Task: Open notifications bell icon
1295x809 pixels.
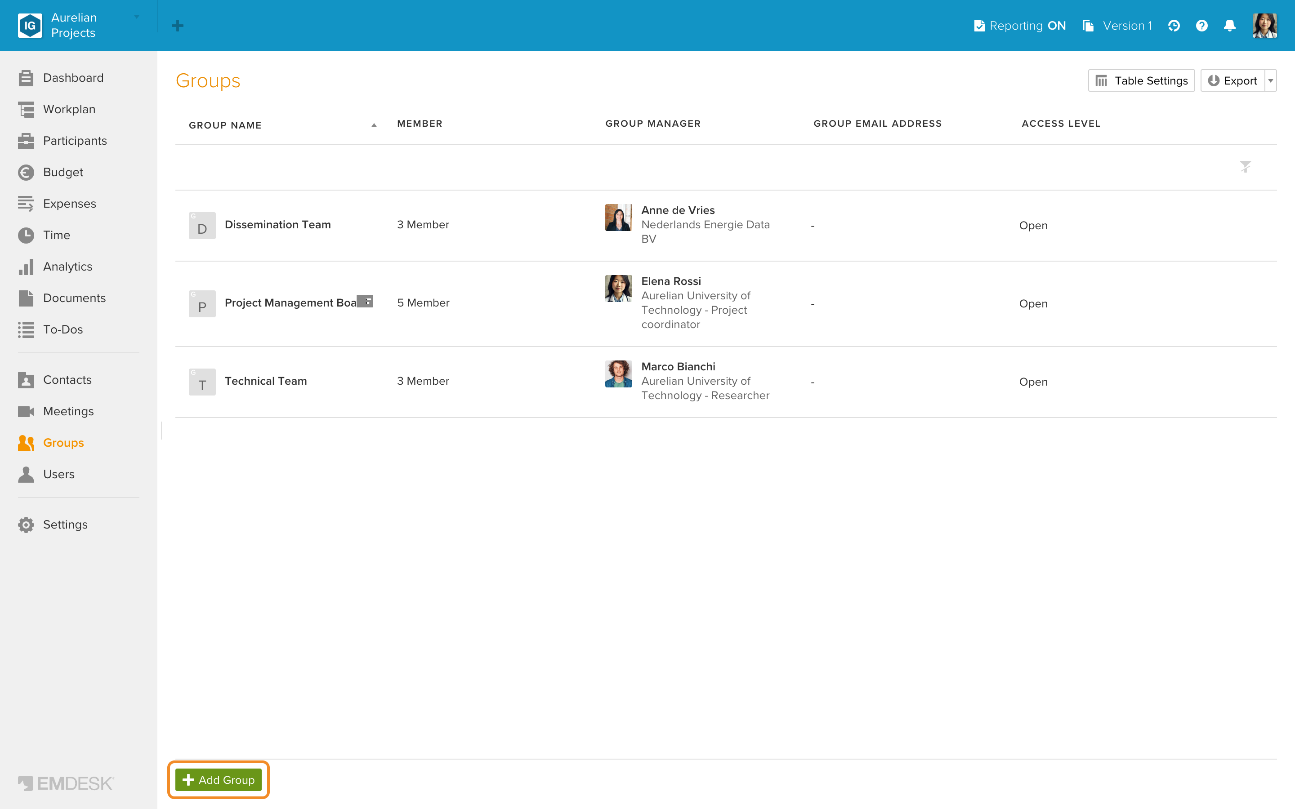Action: coord(1229,26)
